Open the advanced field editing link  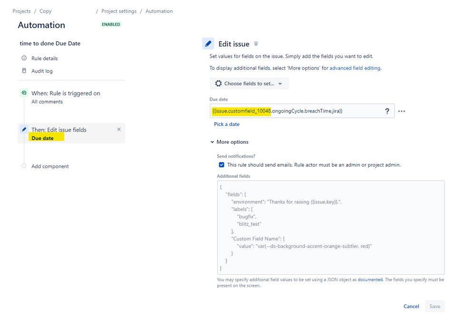click(x=355, y=68)
